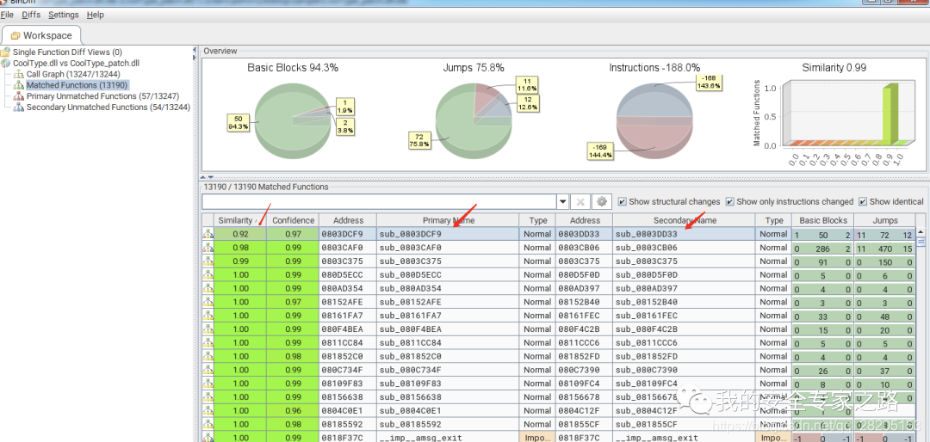Screen dimensions: 930x442
Task: Click the blue Secondary Unmatched Functions icon
Action: pos(19,107)
